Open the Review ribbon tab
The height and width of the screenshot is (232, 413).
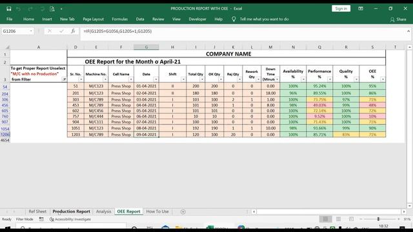click(x=158, y=19)
